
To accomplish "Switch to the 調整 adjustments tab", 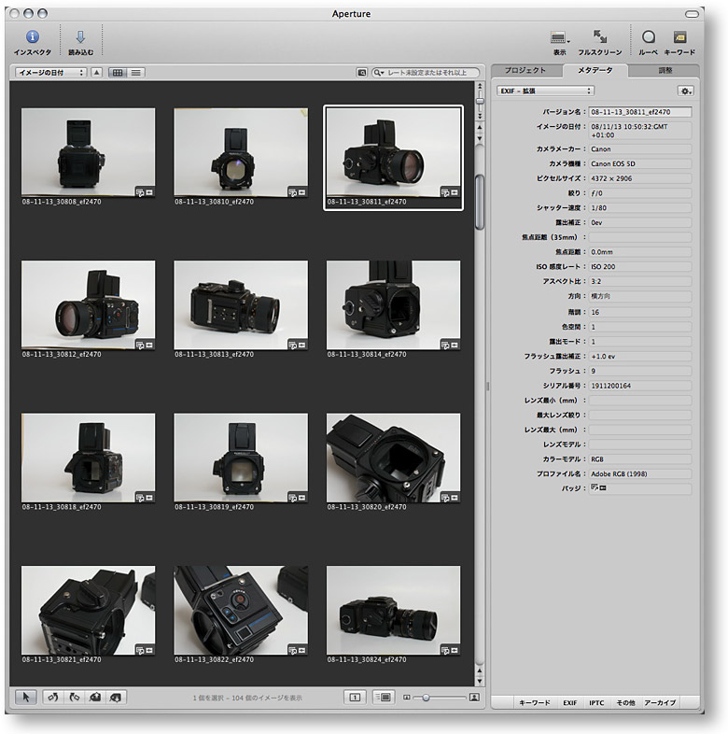I will tap(665, 71).
